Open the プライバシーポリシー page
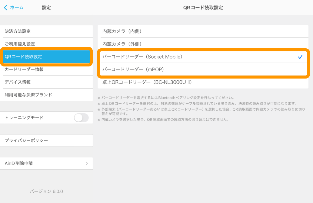The height and width of the screenshot is (203, 313). [x=45, y=140]
